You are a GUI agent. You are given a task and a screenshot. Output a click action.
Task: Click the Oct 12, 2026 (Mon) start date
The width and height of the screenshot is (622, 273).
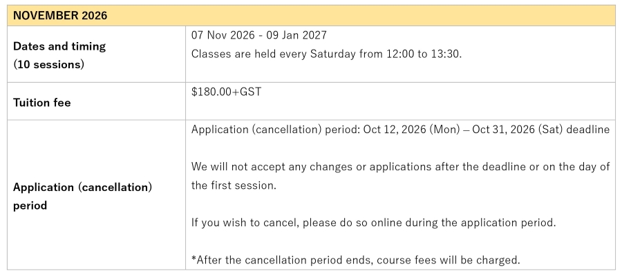coord(411,130)
